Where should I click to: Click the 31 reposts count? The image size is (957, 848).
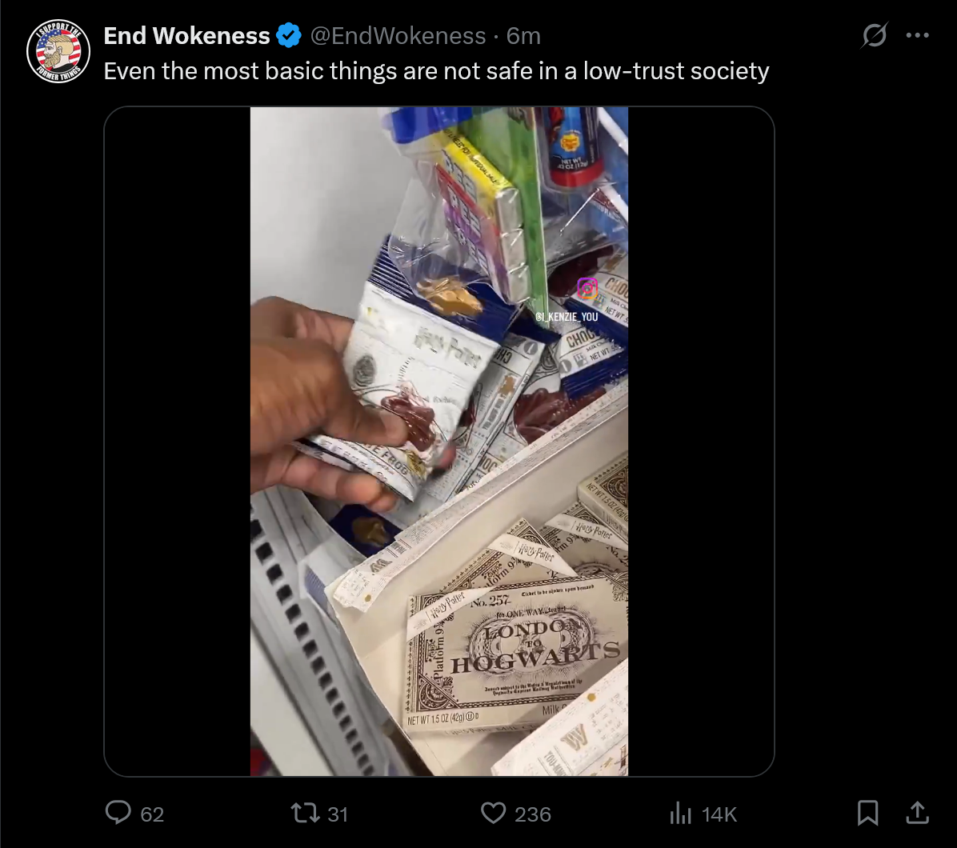pyautogui.click(x=338, y=814)
